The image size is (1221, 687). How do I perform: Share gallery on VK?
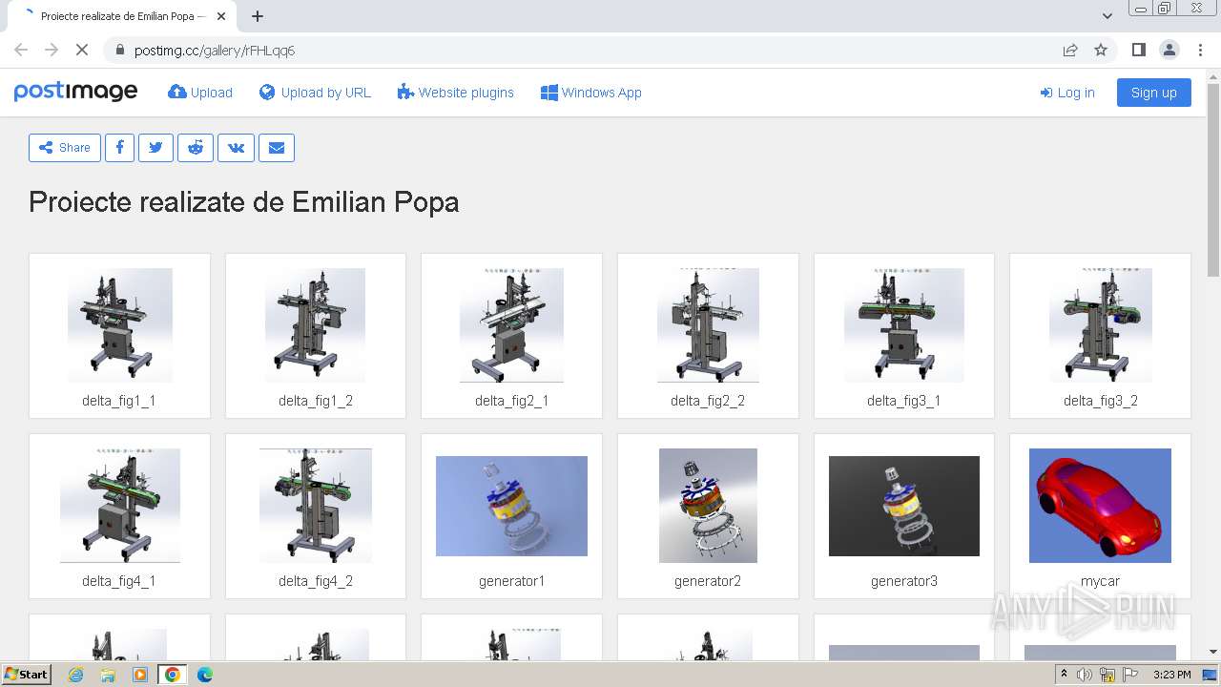(236, 148)
